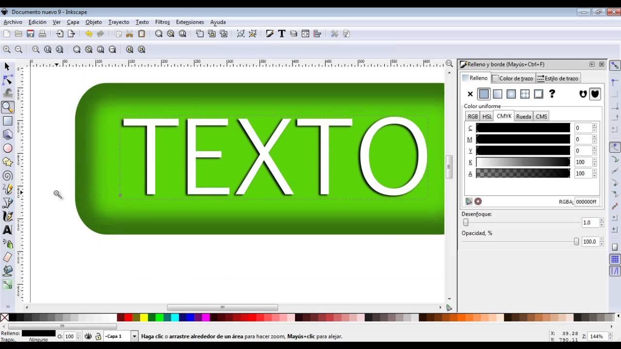Click the dock panel iconify arrow

pos(592,64)
